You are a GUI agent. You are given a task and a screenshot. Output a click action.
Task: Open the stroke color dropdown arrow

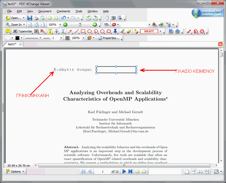coord(21,38)
